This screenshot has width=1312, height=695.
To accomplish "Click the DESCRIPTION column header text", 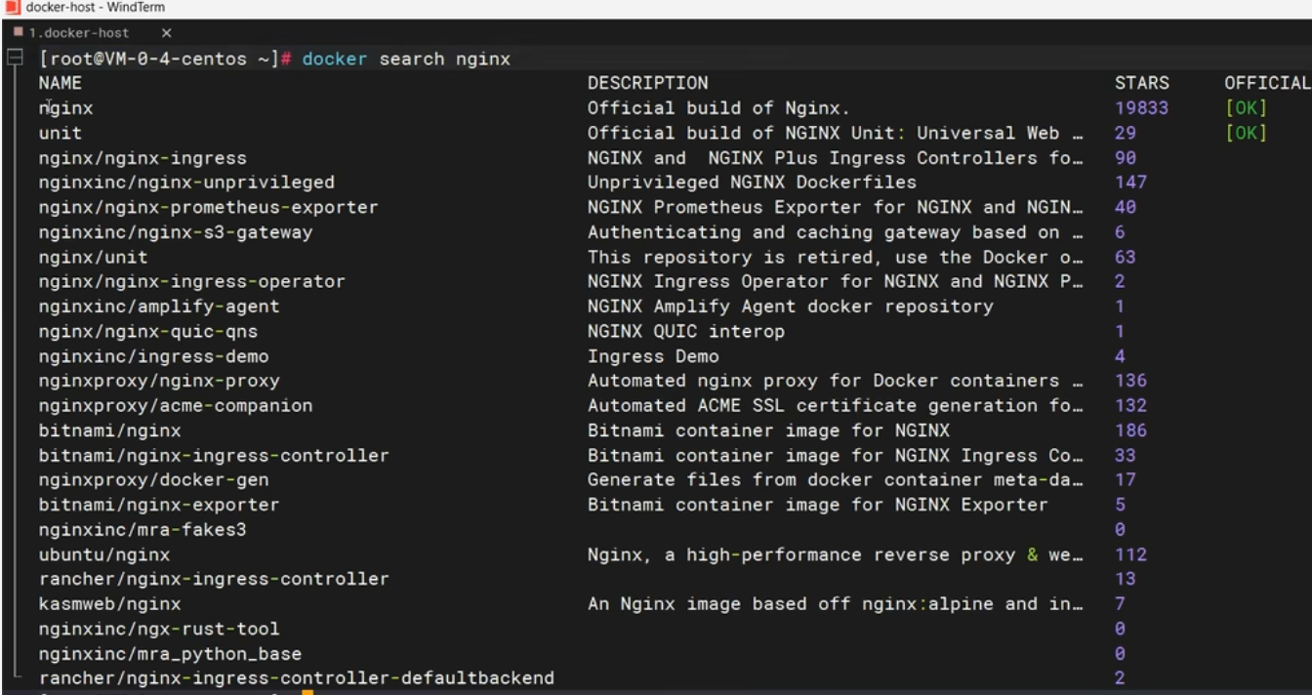I will (647, 83).
